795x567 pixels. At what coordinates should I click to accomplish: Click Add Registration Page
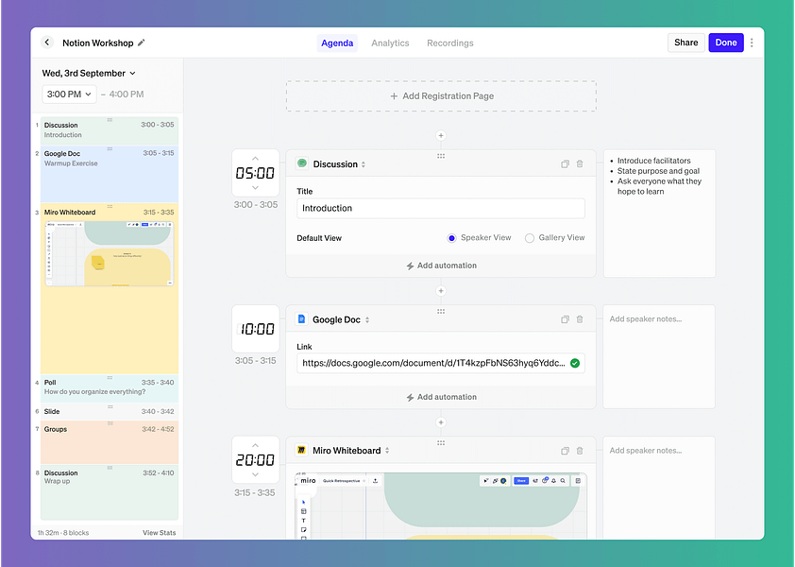click(441, 96)
